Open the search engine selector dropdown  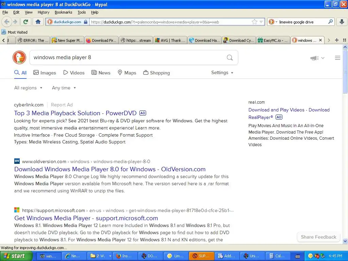click(276, 22)
